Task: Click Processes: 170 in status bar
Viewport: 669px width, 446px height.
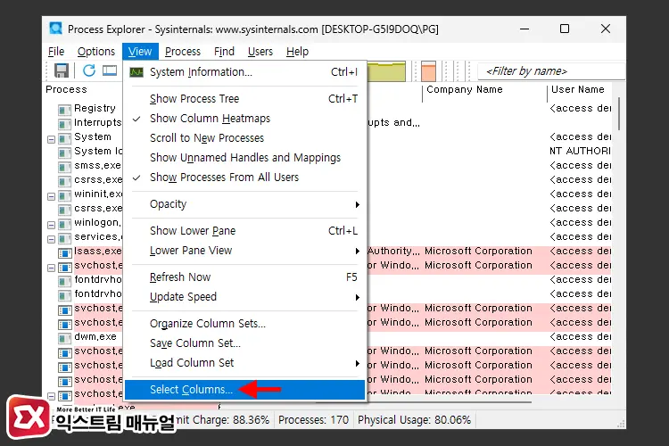Action: [x=313, y=420]
